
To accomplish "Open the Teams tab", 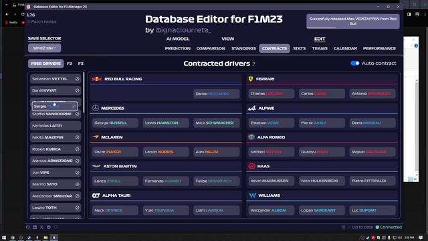I will (x=320, y=48).
